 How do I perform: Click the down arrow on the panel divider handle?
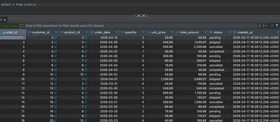pyautogui.click(x=144, y=16)
